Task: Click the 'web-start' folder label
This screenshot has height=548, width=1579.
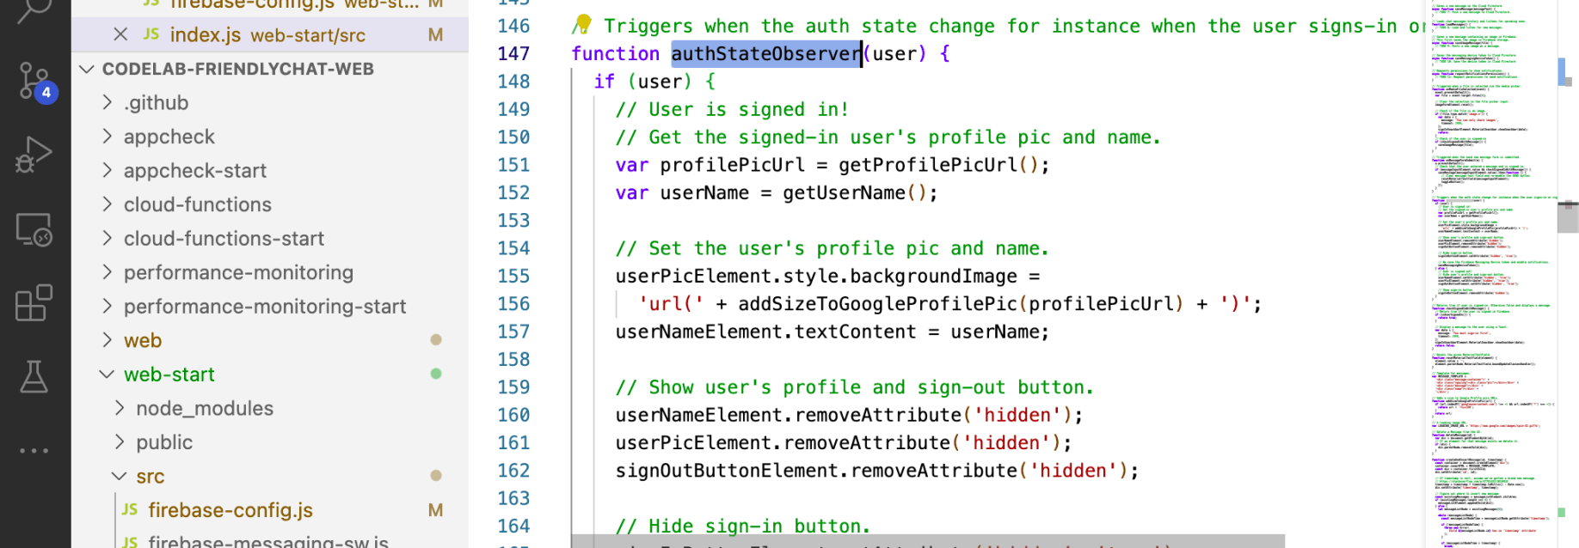Action: click(169, 374)
